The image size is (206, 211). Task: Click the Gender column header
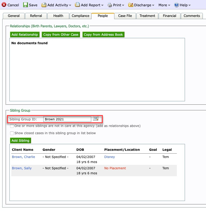(49, 150)
